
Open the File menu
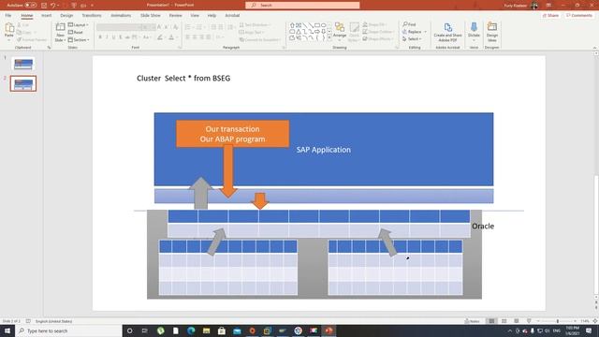[8, 15]
